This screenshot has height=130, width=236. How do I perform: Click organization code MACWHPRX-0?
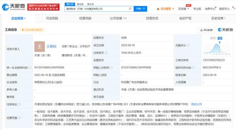[212, 68]
